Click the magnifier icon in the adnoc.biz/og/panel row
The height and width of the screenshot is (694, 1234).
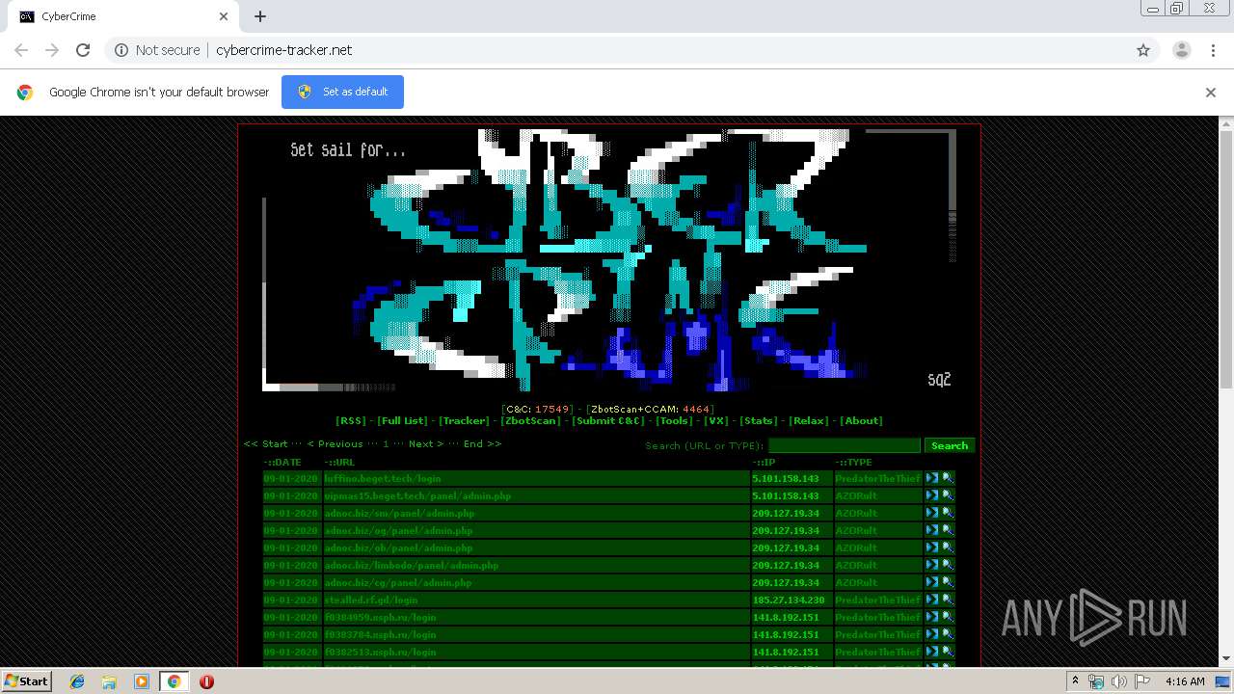(x=948, y=530)
